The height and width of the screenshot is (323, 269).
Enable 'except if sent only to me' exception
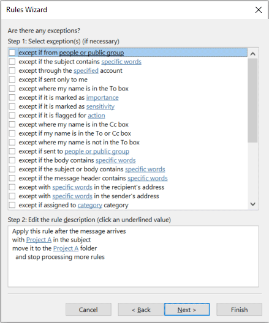point(12,80)
